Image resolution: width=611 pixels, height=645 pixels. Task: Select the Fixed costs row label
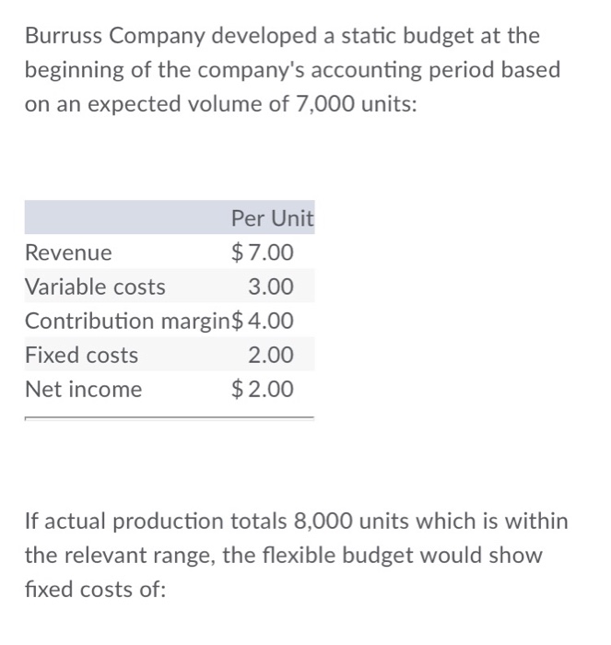pos(81,355)
